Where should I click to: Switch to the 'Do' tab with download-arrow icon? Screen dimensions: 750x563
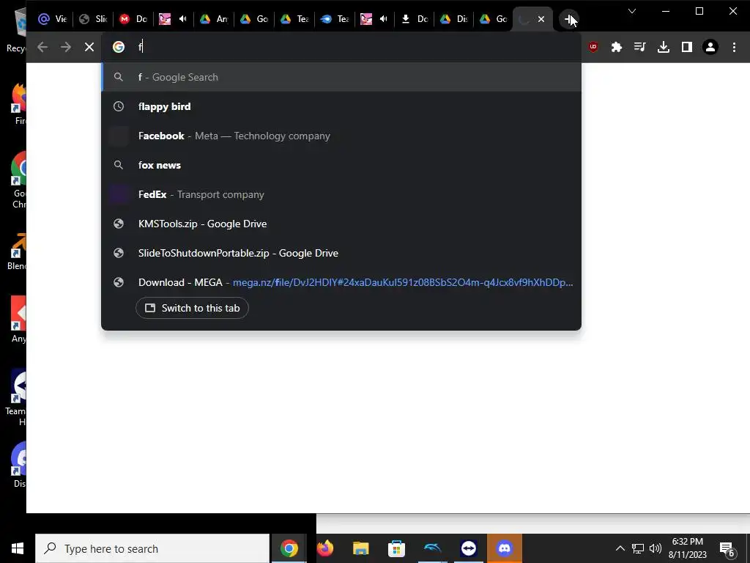tap(415, 19)
